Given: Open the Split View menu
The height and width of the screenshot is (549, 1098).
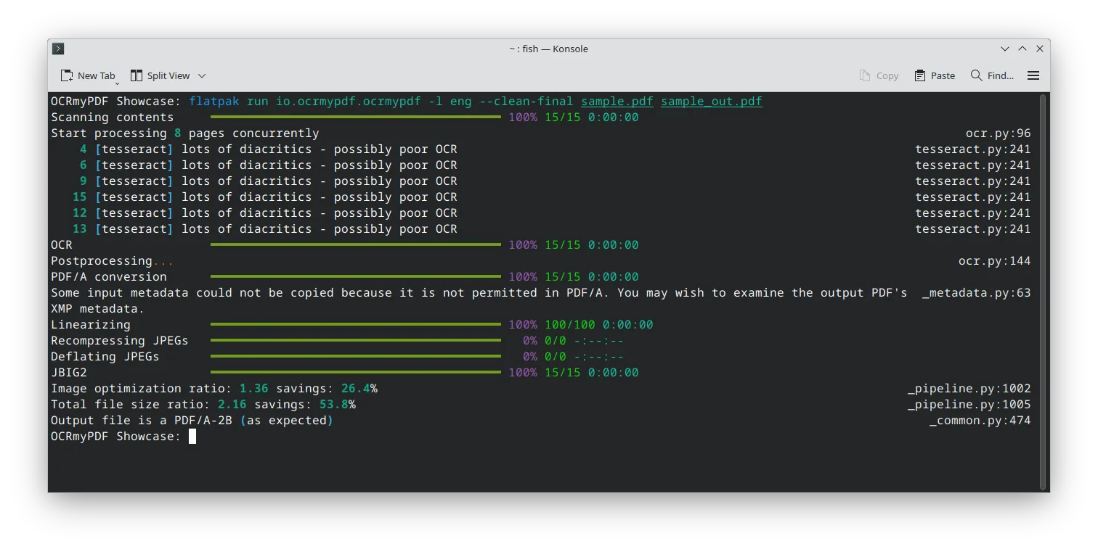Looking at the screenshot, I should pyautogui.click(x=168, y=75).
